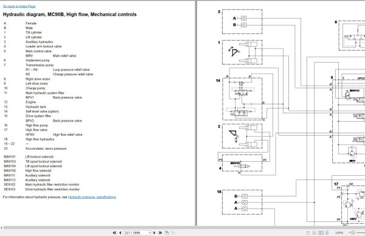The width and height of the screenshot is (365, 236).
Task: Click the vertical divider between the two pages
Action: point(196,113)
